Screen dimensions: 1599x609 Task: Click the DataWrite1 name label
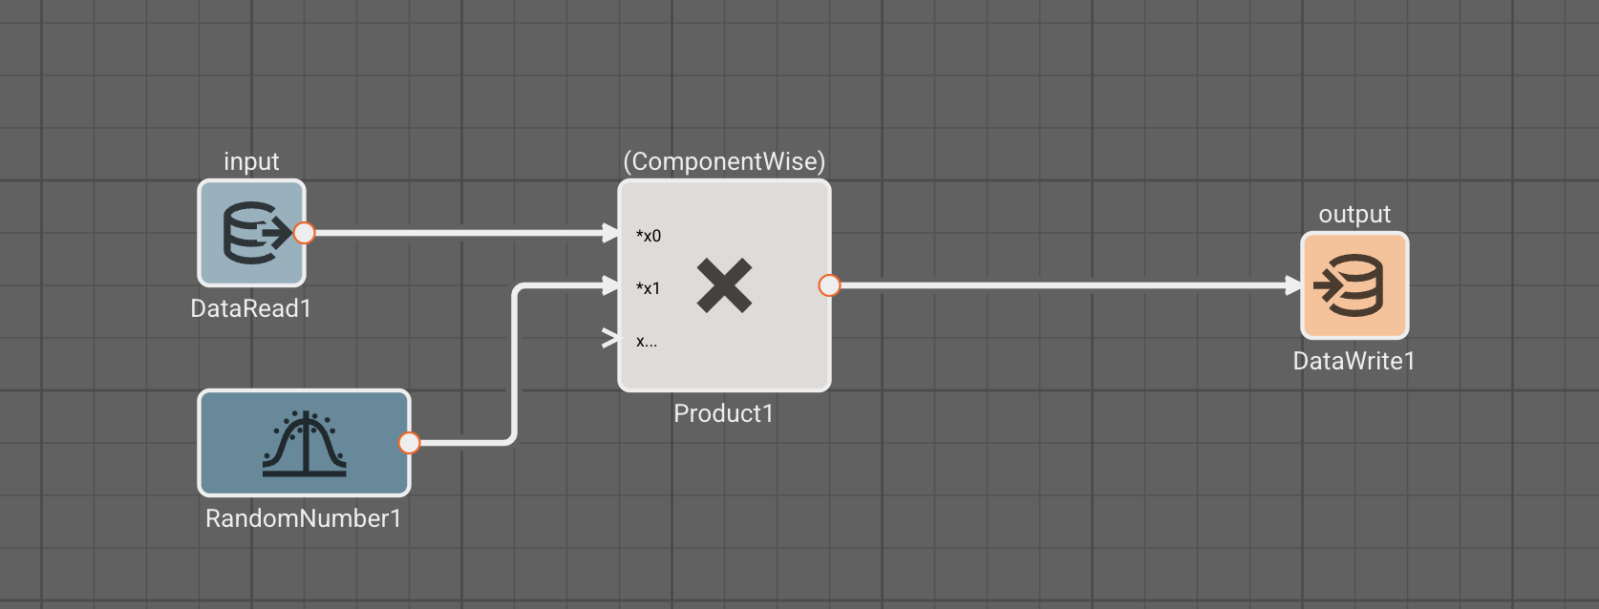click(1354, 361)
